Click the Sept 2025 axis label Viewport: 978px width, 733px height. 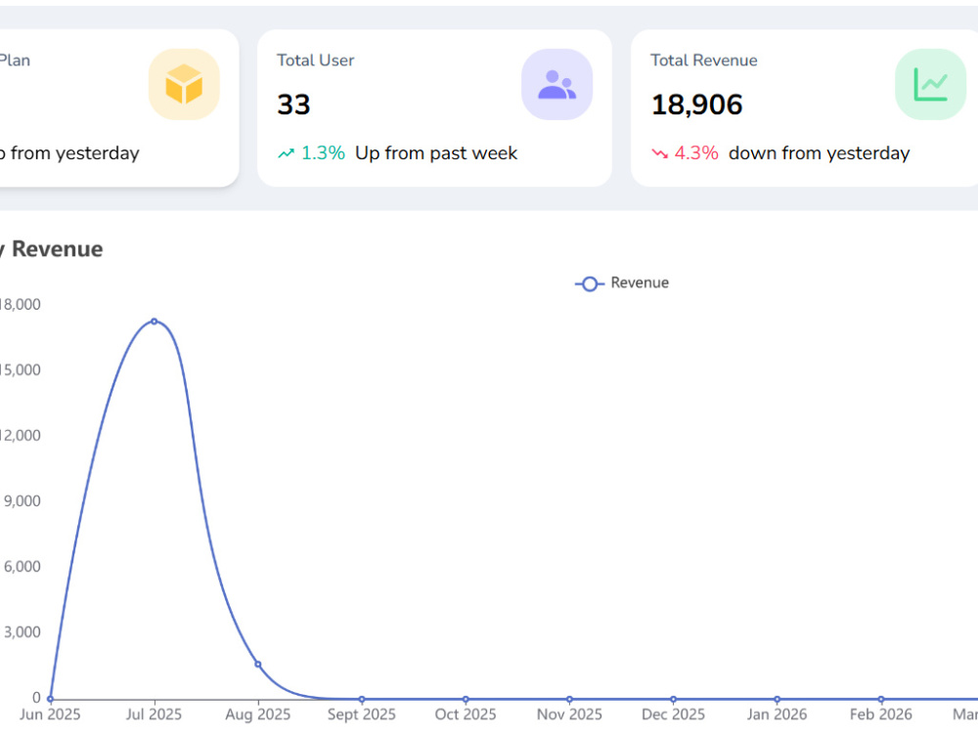(x=362, y=714)
